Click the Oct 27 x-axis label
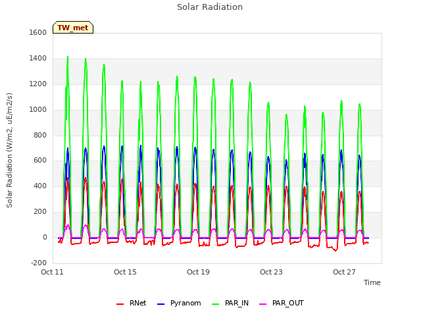Screen dimensions: 421x316 [x=344, y=272]
